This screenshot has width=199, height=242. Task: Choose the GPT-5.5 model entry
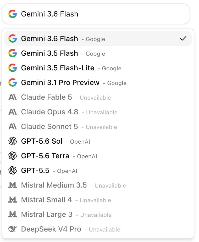[98, 170]
